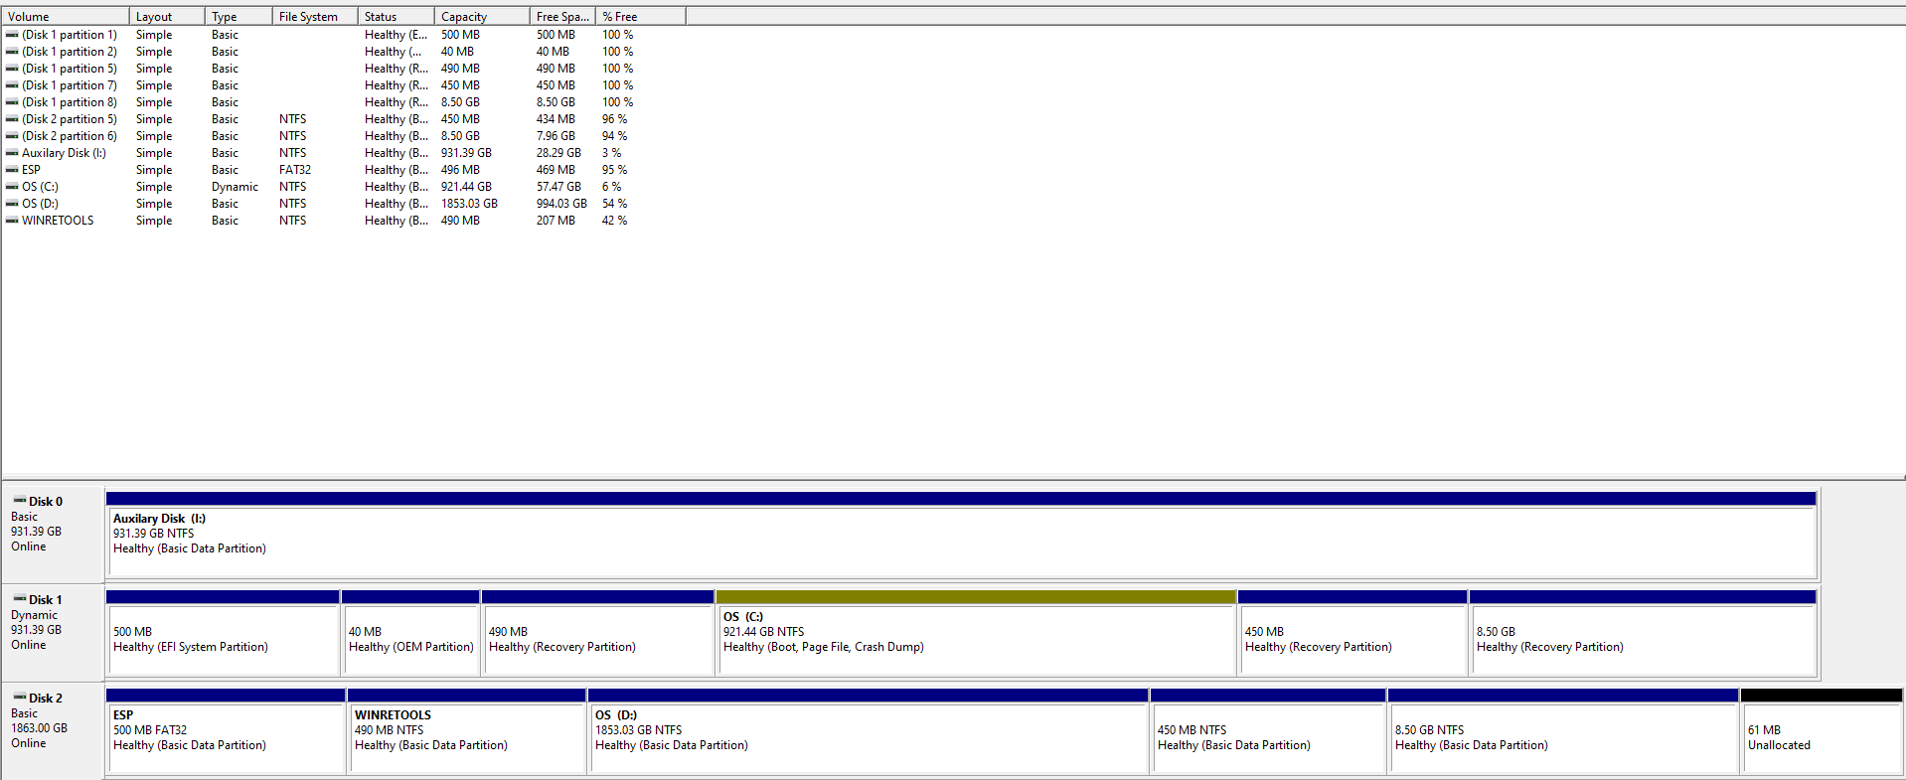Select the OS (C:) partition block on Disk 1
The image size is (1906, 780).
[x=976, y=633]
